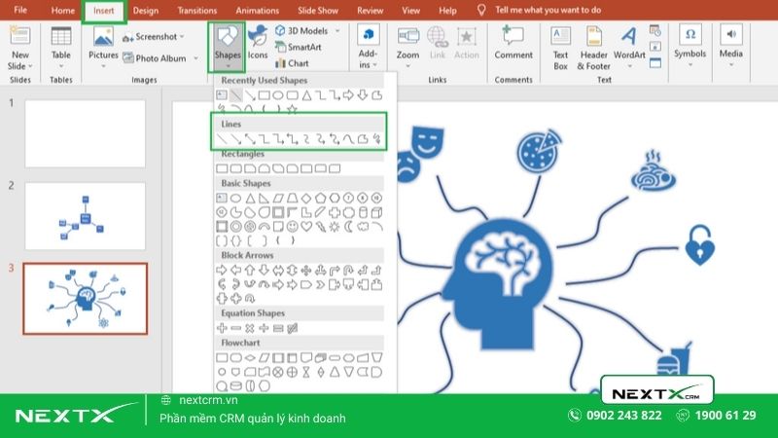This screenshot has width=778, height=438.
Task: Open the Icons insert tool
Action: click(x=258, y=44)
